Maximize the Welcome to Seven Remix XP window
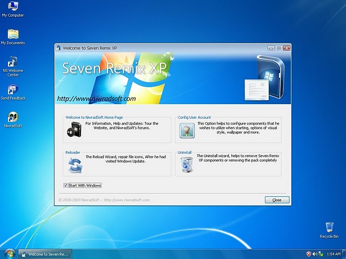The image size is (346, 259). (x=279, y=48)
